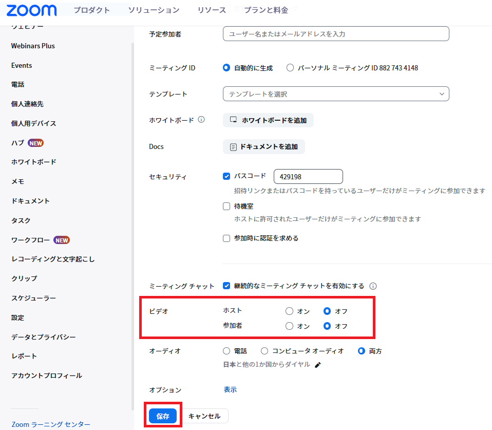Select パーソナル ミーティング ID radio button
Screen dimensions: 492x430
(290, 68)
